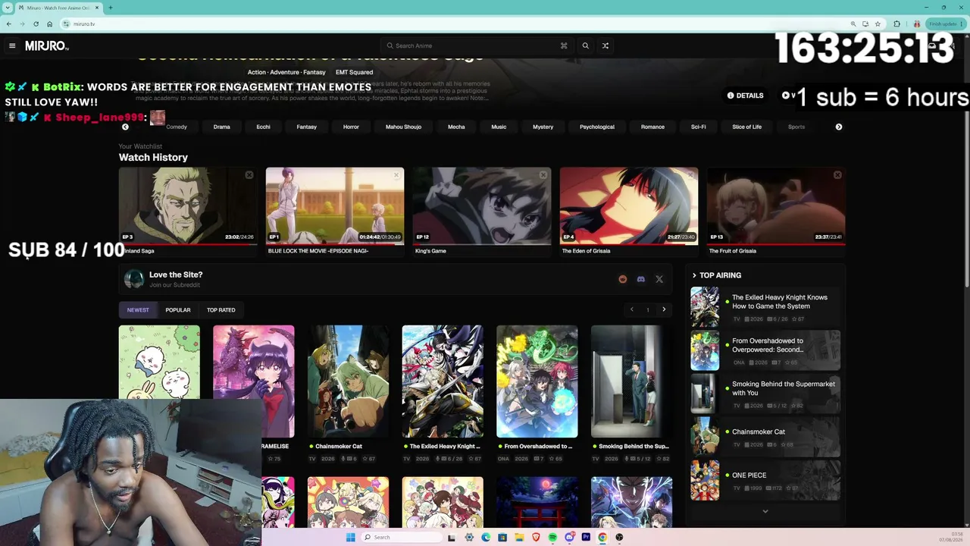The width and height of the screenshot is (970, 546).
Task: Switch to the Popular tab
Action: (178, 310)
